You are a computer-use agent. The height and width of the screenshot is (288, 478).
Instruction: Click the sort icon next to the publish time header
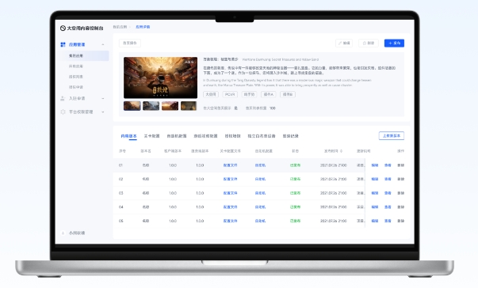[341, 151]
